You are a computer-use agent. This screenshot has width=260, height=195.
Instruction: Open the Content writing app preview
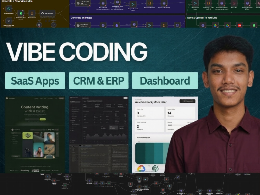click(35, 135)
